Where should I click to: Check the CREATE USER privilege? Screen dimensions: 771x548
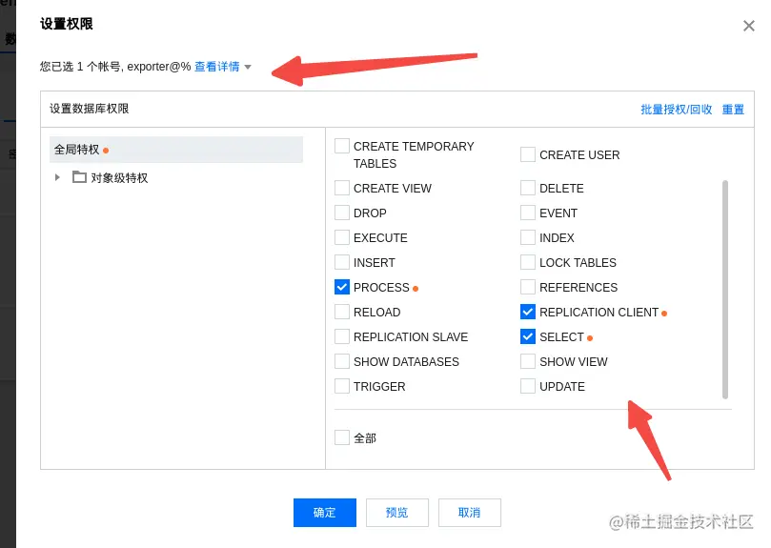[x=528, y=154]
